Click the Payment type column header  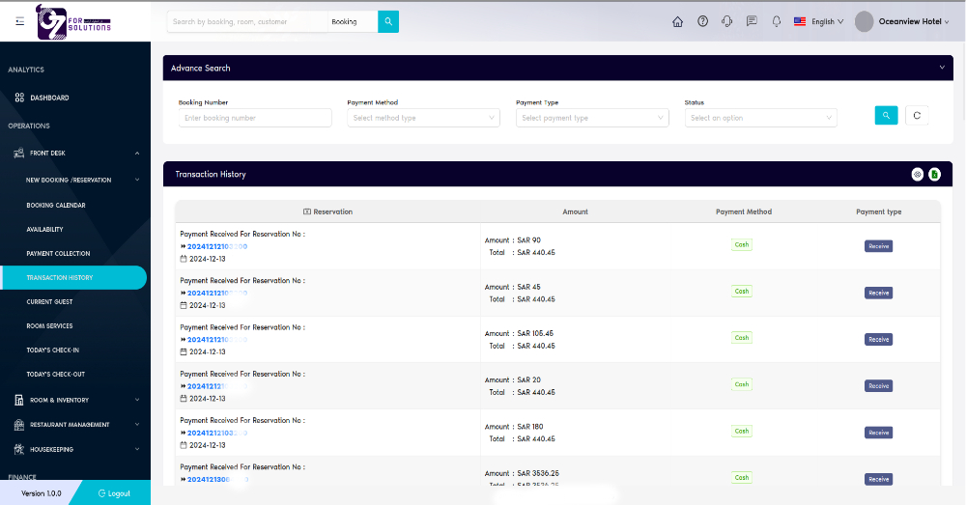tap(878, 211)
